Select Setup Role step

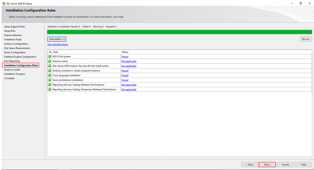pos(10,31)
